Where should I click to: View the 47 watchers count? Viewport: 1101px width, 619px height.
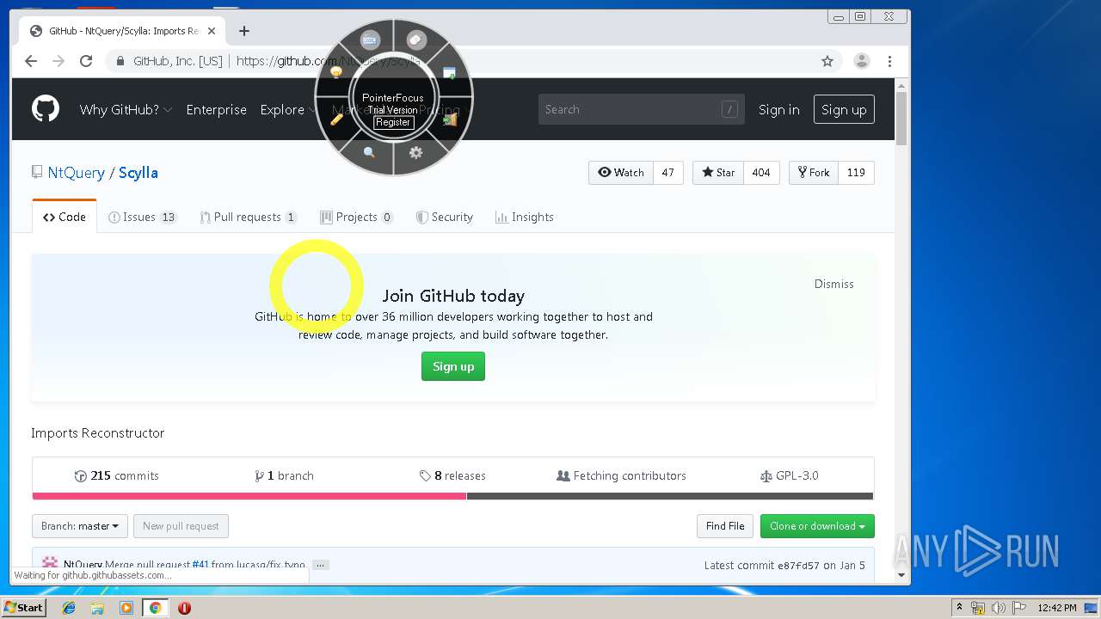[x=668, y=173]
